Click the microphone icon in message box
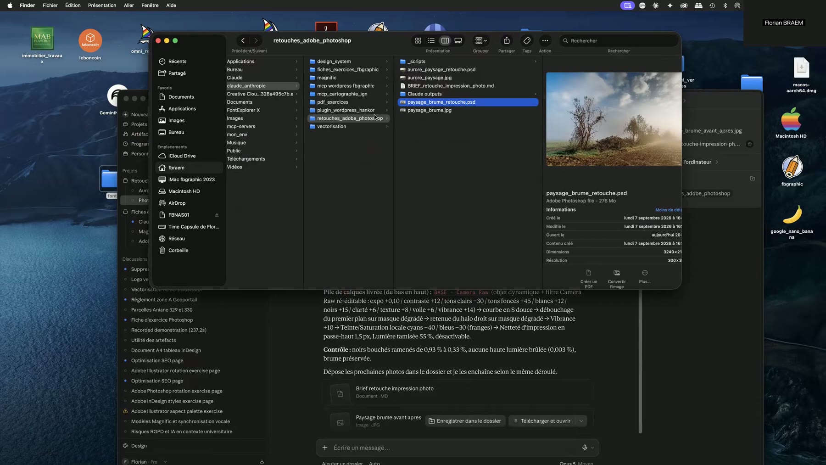The height and width of the screenshot is (465, 826). [585, 448]
